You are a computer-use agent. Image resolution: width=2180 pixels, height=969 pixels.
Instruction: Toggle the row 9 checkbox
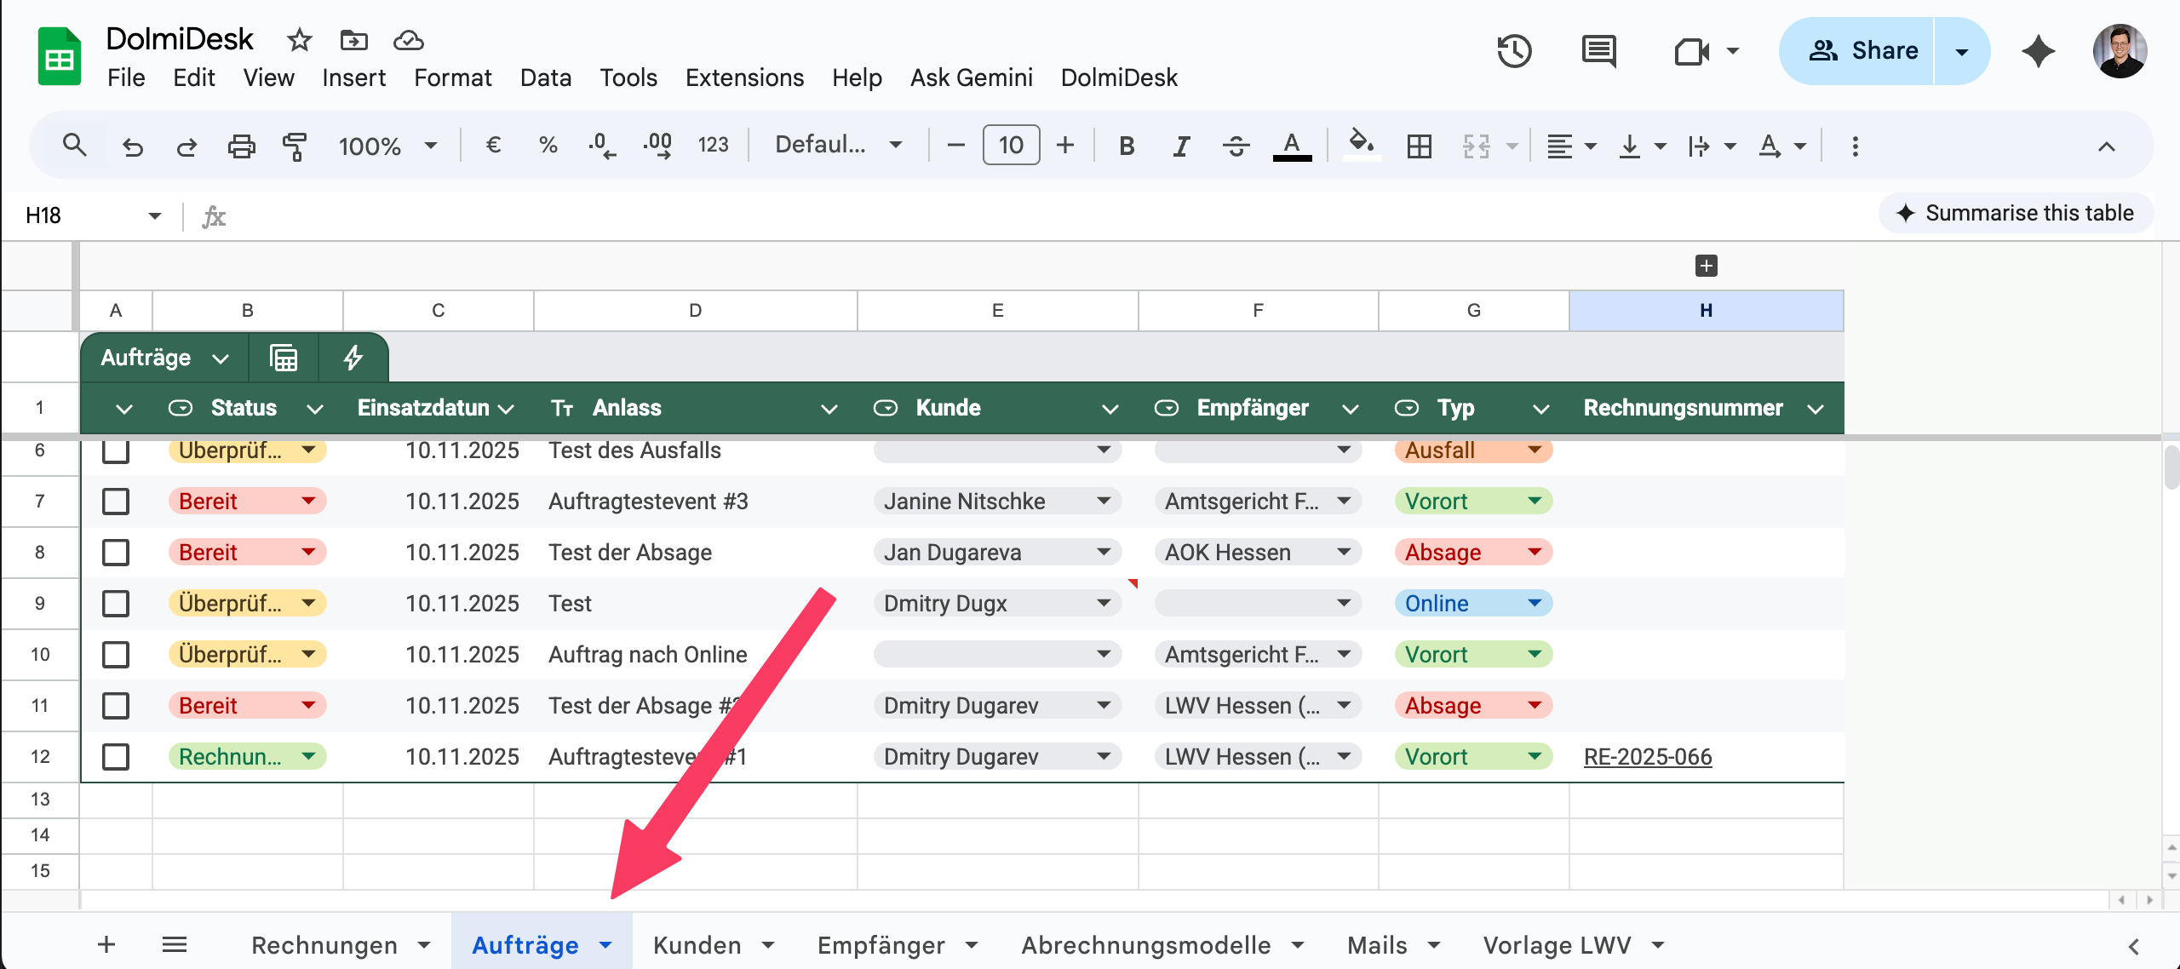pos(116,604)
